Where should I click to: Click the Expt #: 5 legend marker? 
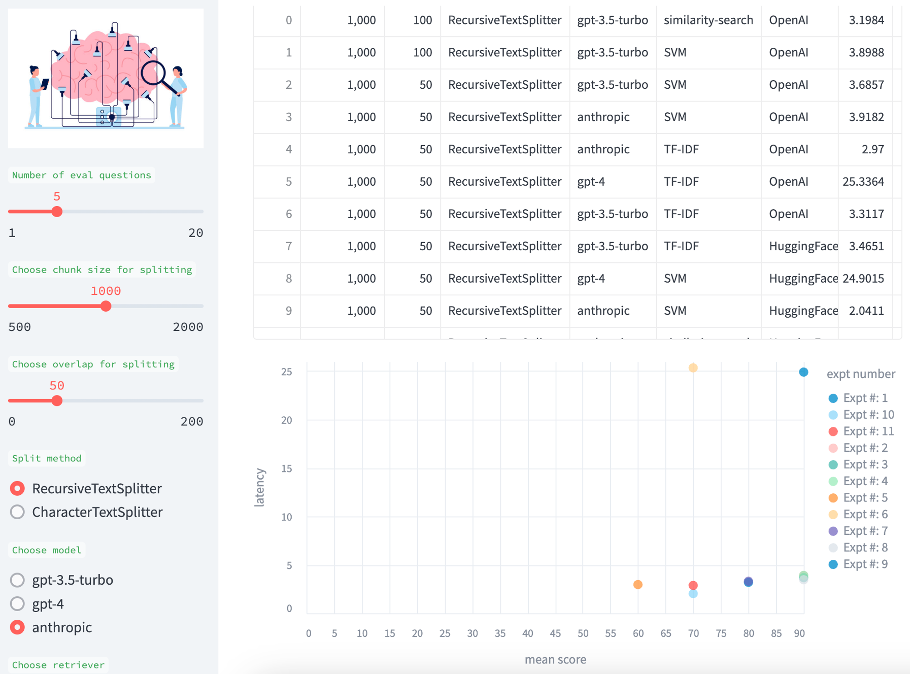tap(833, 498)
